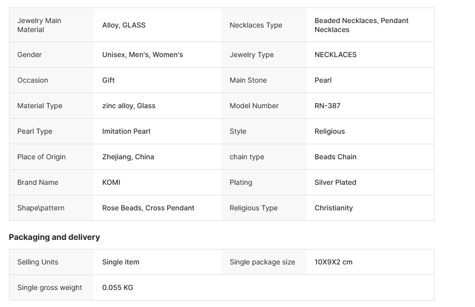Screen dimensions: 475x307
Task: Select model number 'RN-387'
Action: (x=327, y=106)
